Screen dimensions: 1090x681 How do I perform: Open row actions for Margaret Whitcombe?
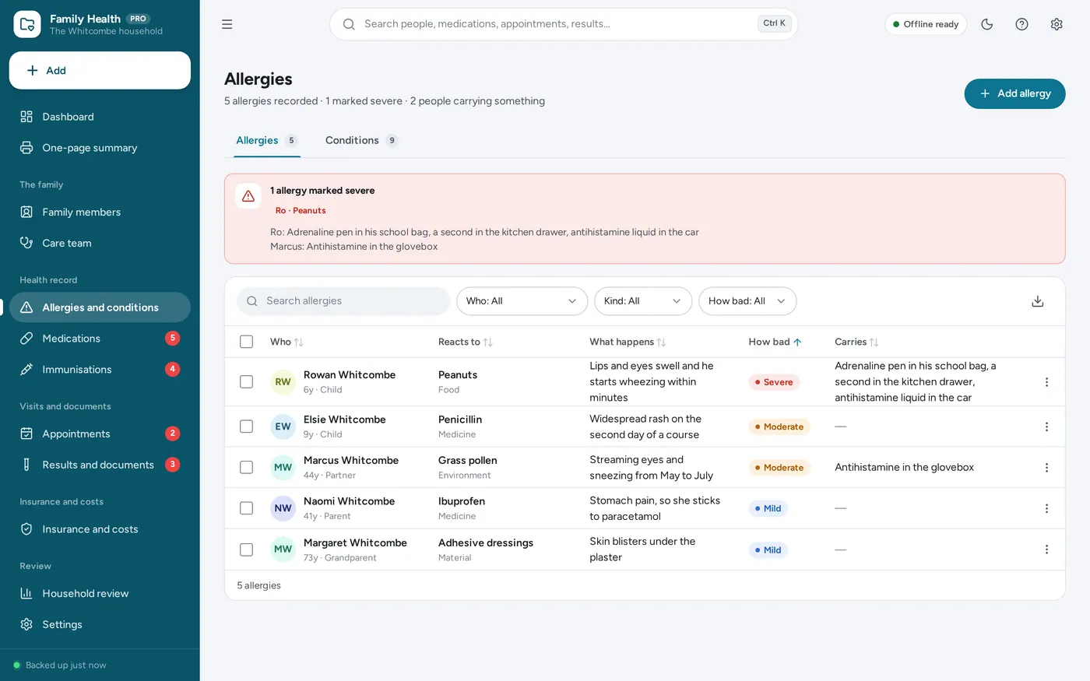coord(1046,549)
